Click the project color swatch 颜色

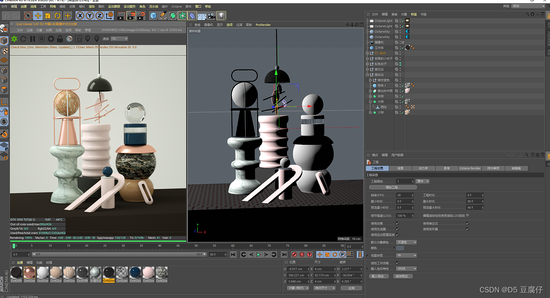(x=400, y=248)
